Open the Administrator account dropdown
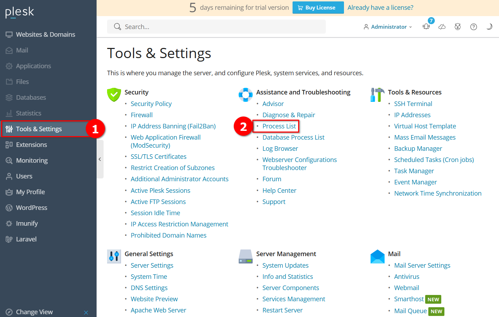 (x=388, y=27)
